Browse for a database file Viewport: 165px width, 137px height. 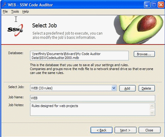[144, 54]
